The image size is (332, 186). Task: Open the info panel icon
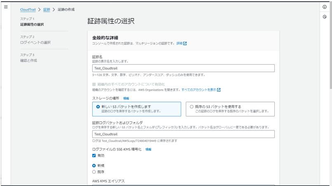point(325,7)
